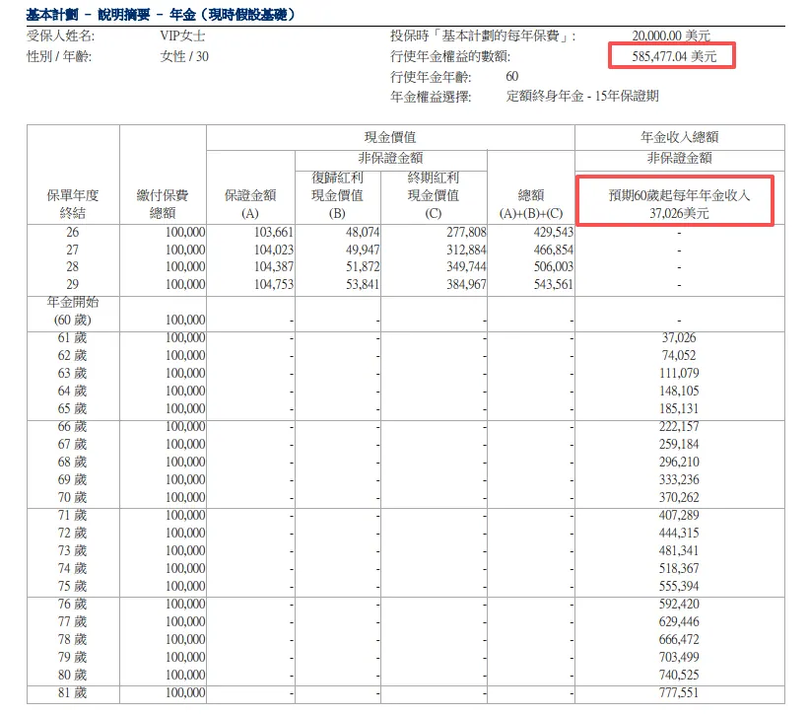Click annuity total 740,525
This screenshot has height=716, width=808.
pyautogui.click(x=679, y=676)
